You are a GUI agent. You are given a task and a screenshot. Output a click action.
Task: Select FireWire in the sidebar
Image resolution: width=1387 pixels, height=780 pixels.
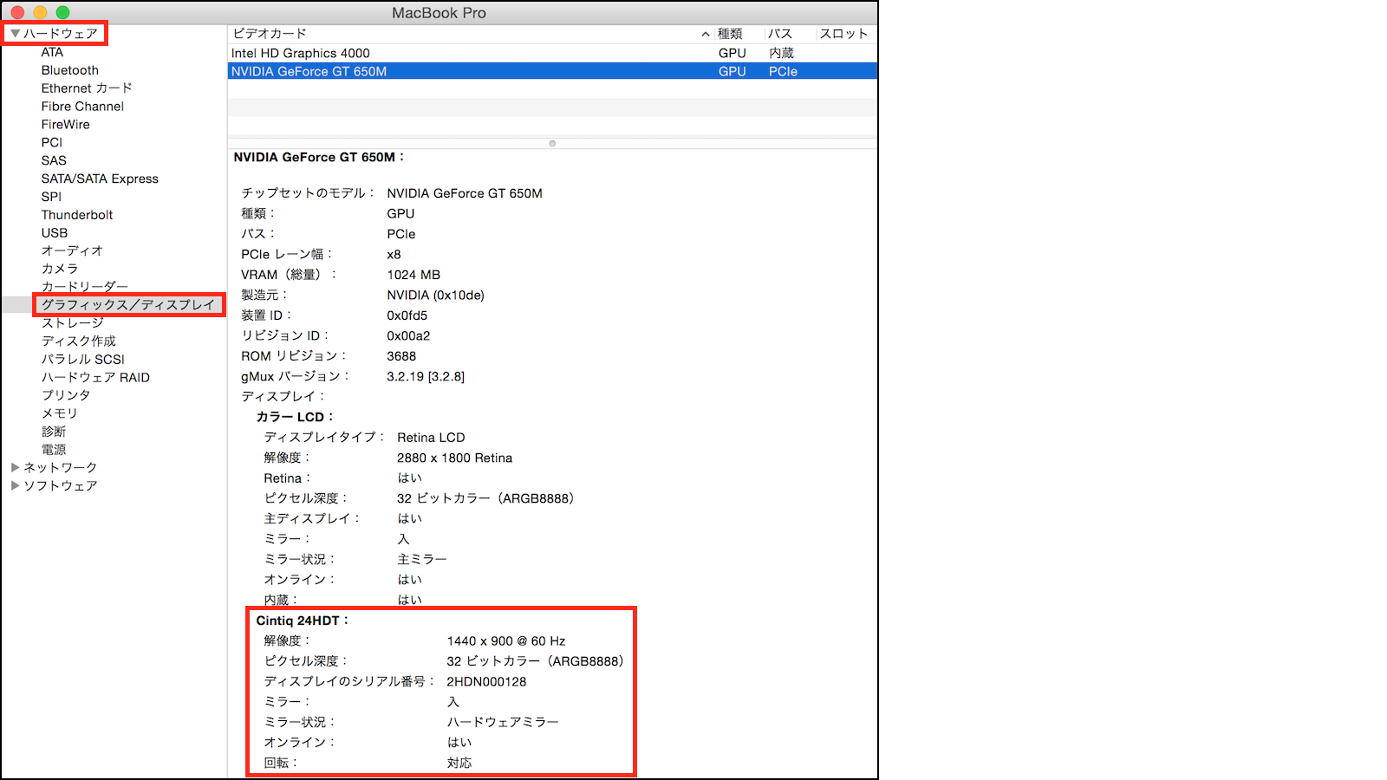(x=64, y=124)
